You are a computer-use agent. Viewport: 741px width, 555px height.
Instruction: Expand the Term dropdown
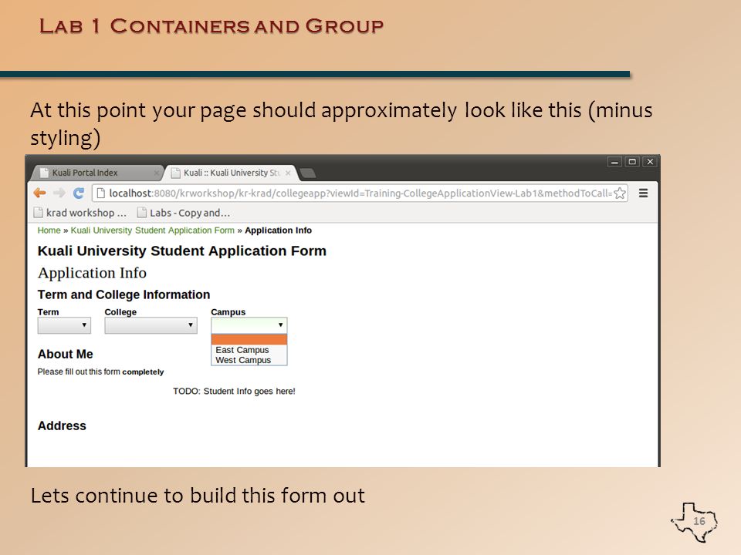[x=64, y=325]
